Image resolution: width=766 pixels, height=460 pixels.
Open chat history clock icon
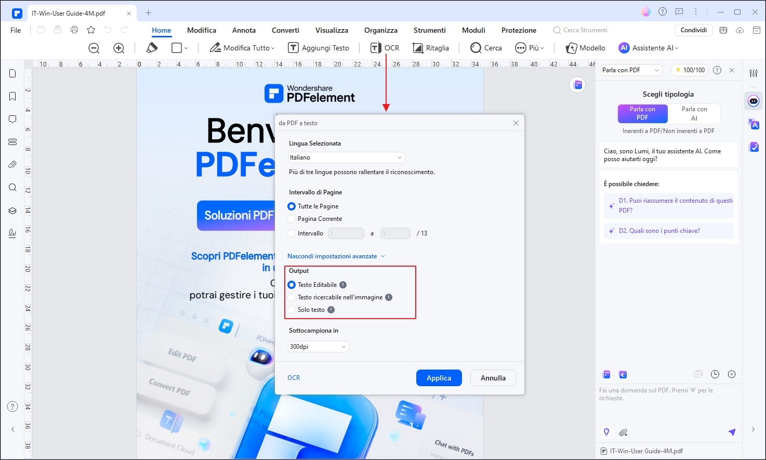pos(715,374)
